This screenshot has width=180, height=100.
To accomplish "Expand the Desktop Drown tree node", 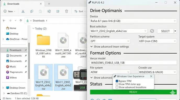I will (3, 88).
